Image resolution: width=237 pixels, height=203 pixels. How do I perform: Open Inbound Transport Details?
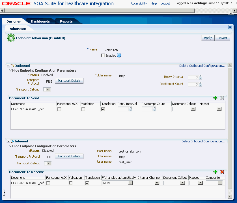tap(69, 156)
